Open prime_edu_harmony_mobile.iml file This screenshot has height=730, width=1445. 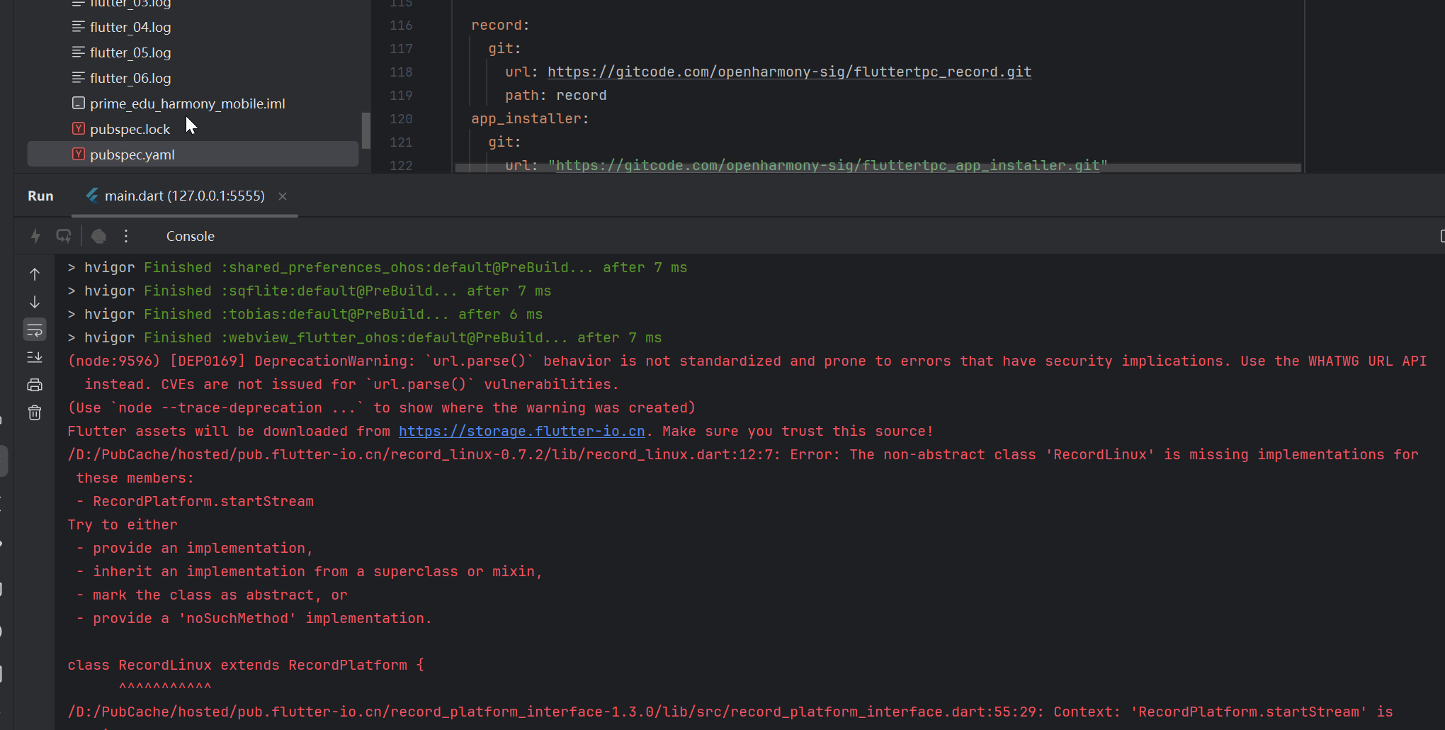[188, 103]
